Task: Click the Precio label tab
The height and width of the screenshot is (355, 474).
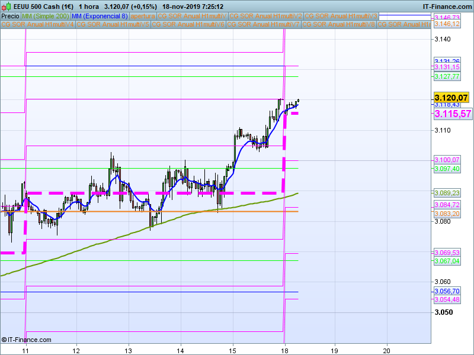Action: point(10,16)
